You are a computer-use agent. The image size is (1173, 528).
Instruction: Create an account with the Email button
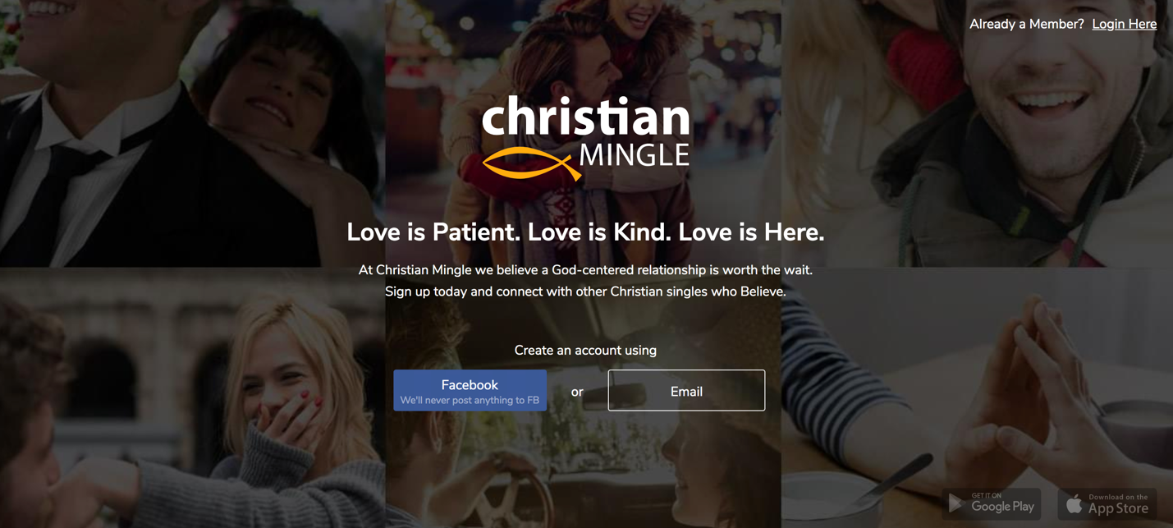coord(686,390)
